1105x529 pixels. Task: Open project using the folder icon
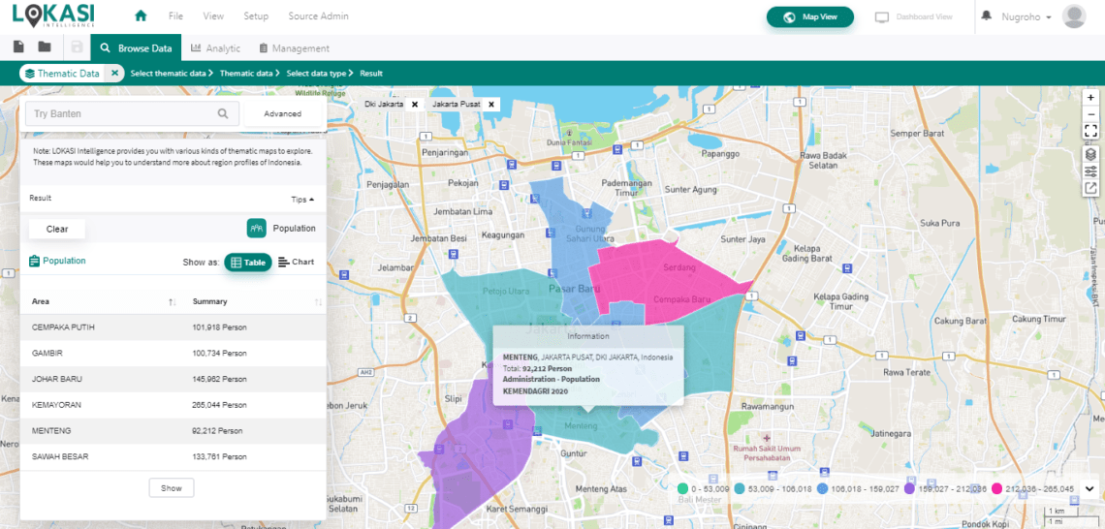pyautogui.click(x=45, y=47)
